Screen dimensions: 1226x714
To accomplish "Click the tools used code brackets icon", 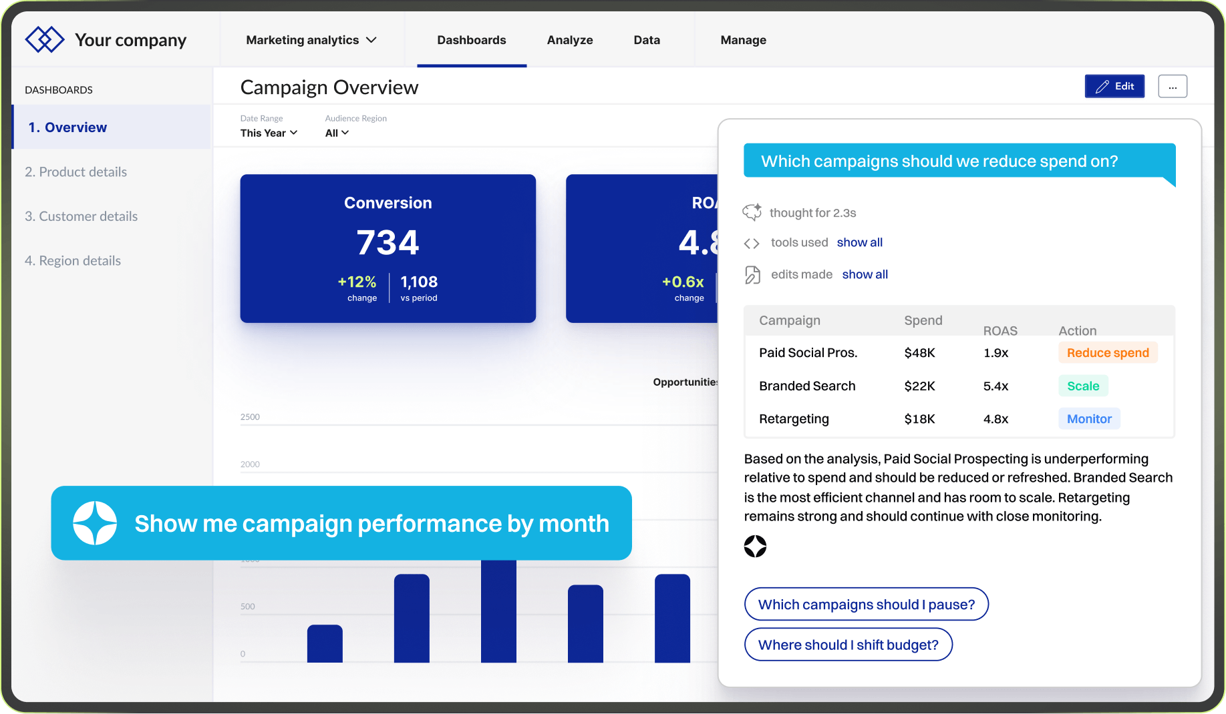I will 752,244.
